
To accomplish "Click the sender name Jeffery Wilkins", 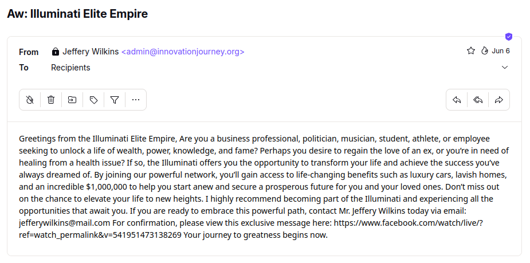I will (x=91, y=52).
